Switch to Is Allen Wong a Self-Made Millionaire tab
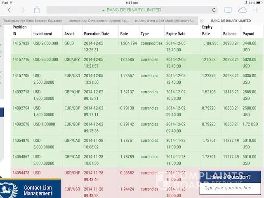 165,21
